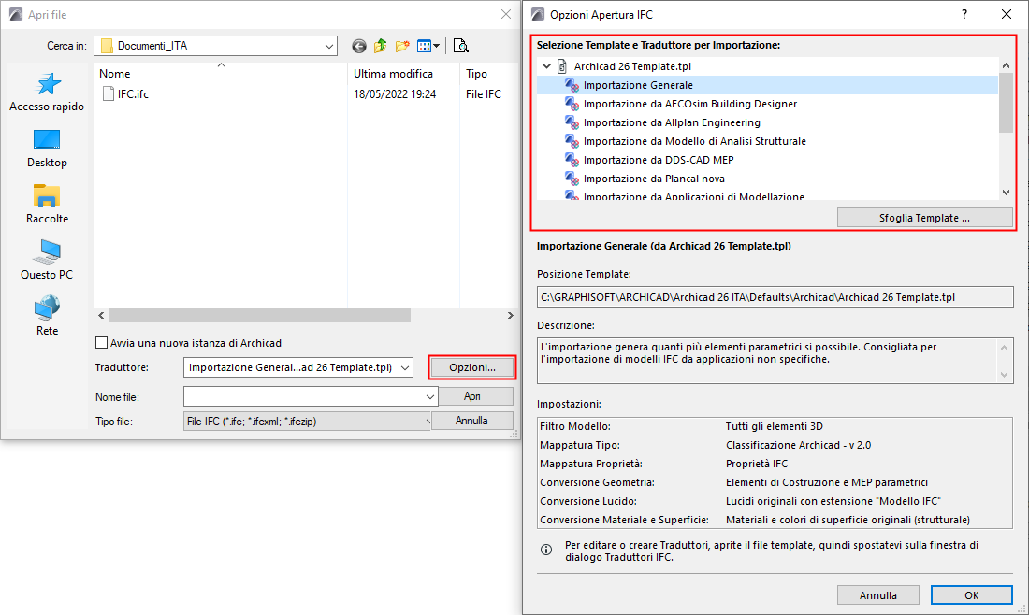Click the info icon near Traduttori note

pos(546,550)
